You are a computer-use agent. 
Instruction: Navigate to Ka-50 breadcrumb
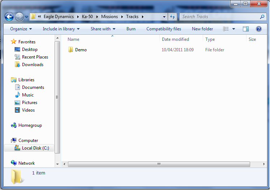click(87, 17)
